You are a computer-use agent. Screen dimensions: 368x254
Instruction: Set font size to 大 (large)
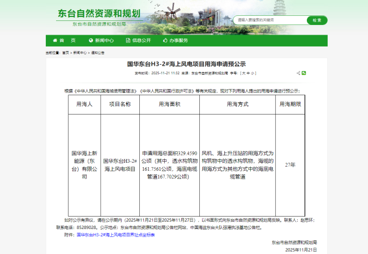pyautogui.click(x=243, y=73)
